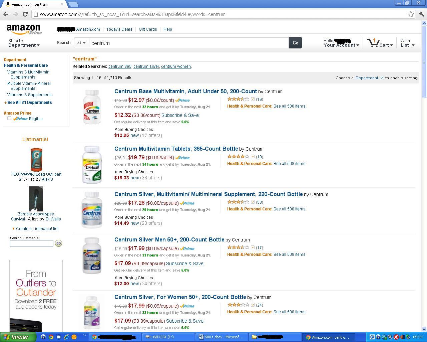The width and height of the screenshot is (427, 342).
Task: Expand the Shop by Department menu
Action: [x=24, y=43]
